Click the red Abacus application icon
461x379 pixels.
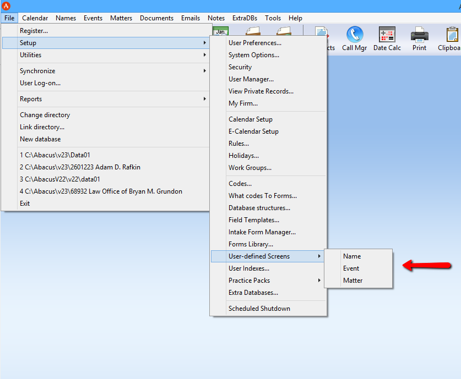click(x=6, y=6)
